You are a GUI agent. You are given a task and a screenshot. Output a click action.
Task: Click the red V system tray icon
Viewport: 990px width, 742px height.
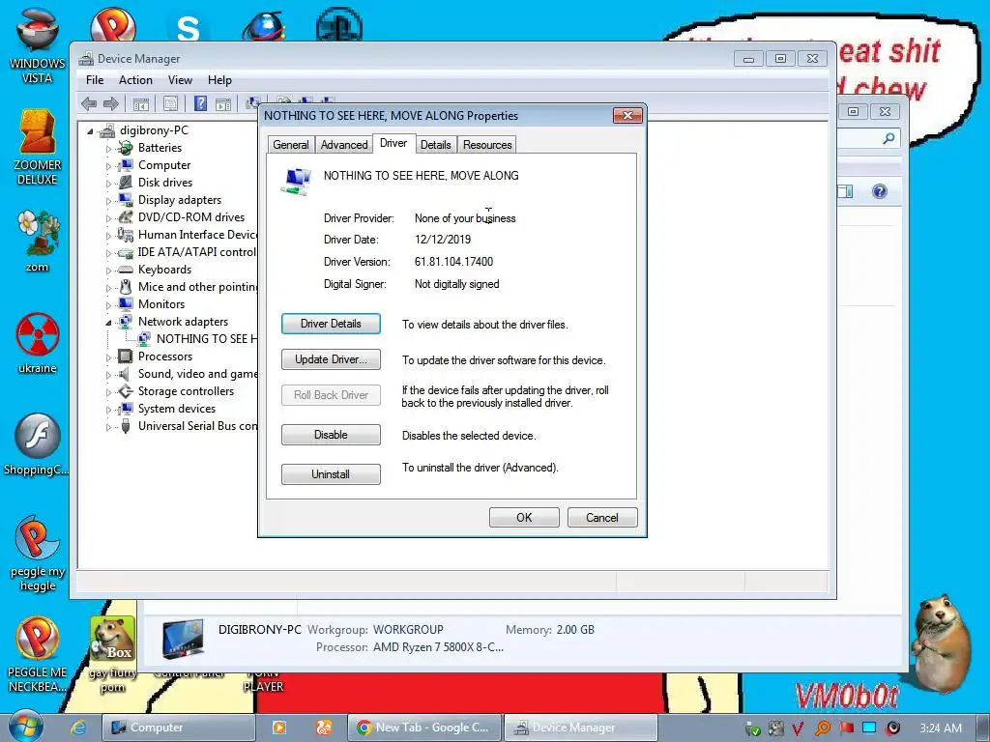coord(798,728)
